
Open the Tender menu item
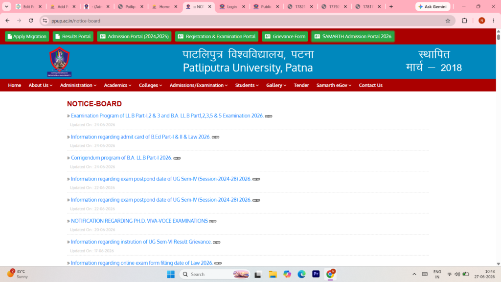(x=301, y=85)
